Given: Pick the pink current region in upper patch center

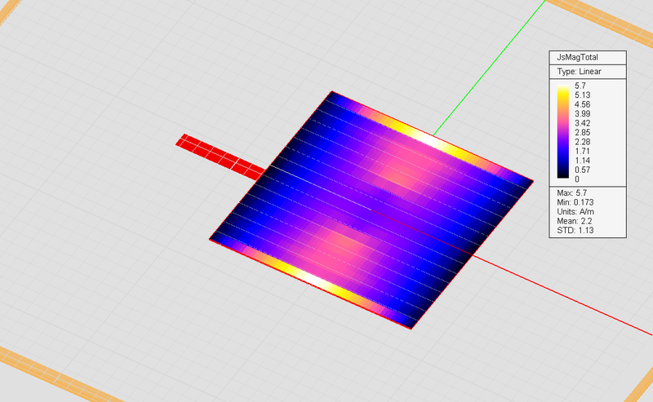Looking at the screenshot, I should click(x=399, y=175).
